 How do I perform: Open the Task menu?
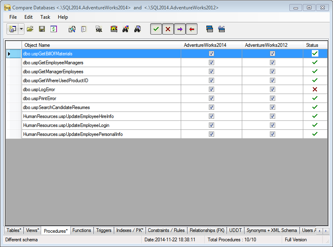point(45,17)
